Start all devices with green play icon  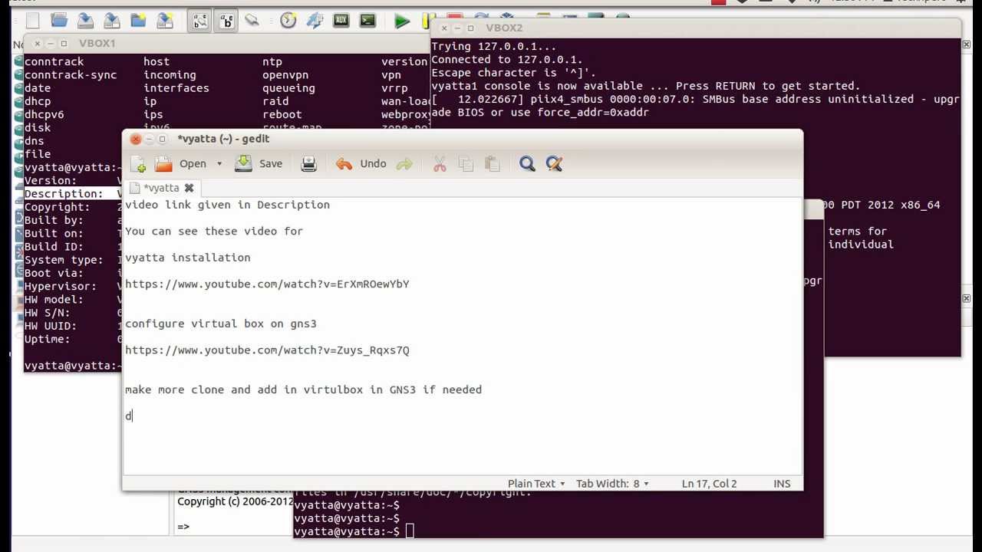pos(402,21)
